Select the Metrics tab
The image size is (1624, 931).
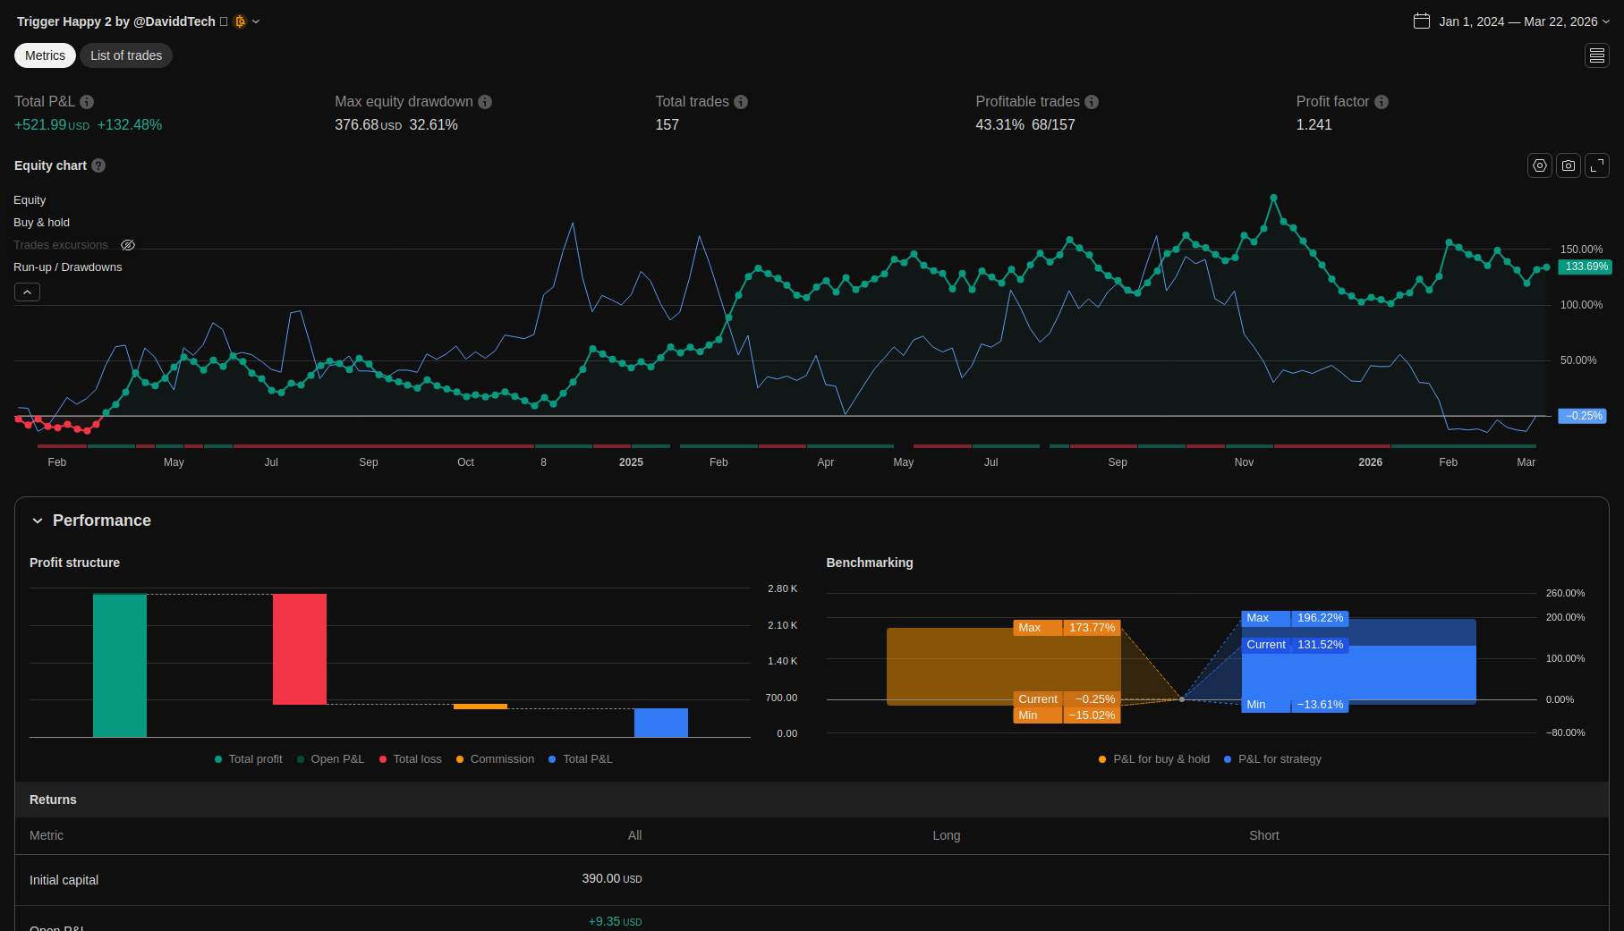(x=45, y=55)
